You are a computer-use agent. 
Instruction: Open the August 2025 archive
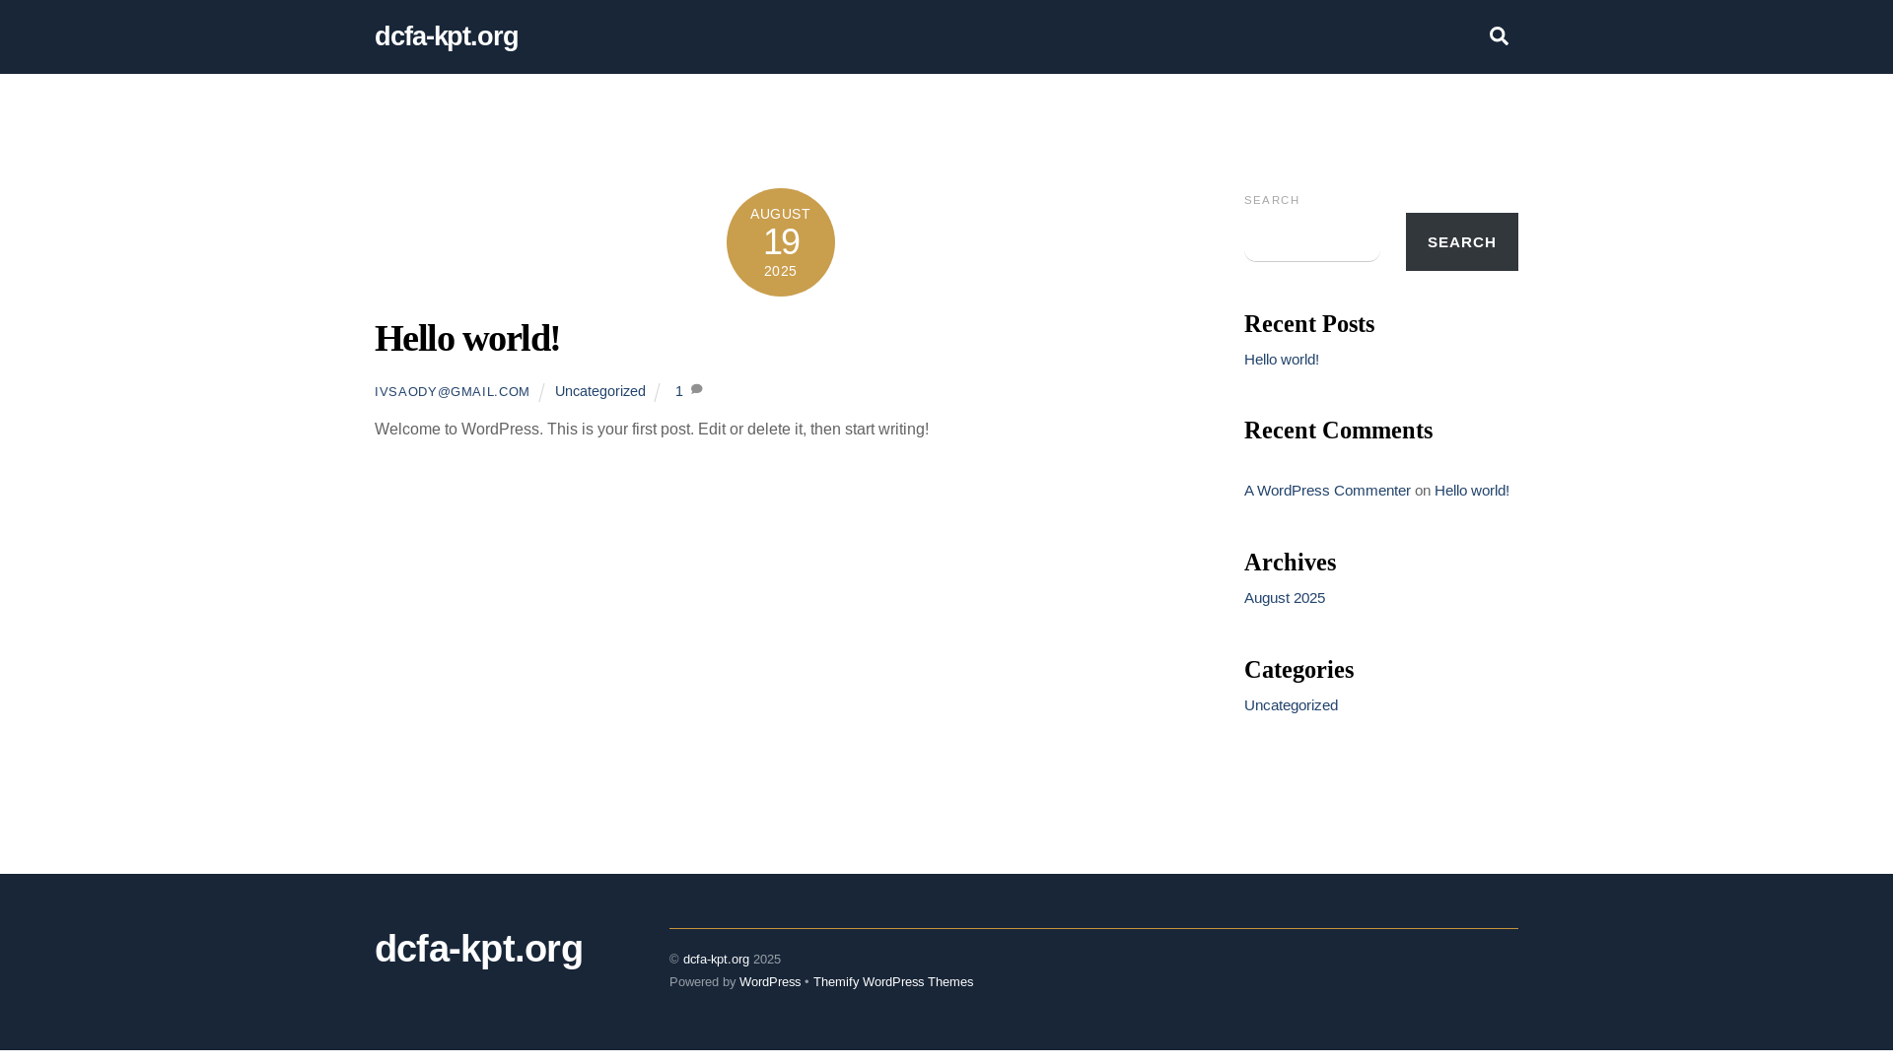click(1284, 598)
